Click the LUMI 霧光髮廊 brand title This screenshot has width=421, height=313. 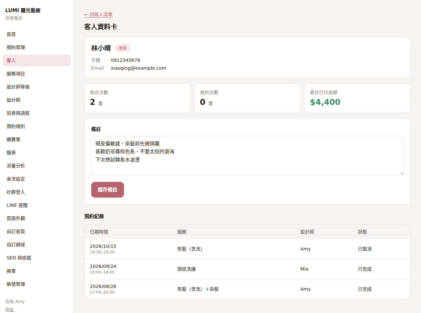click(23, 11)
